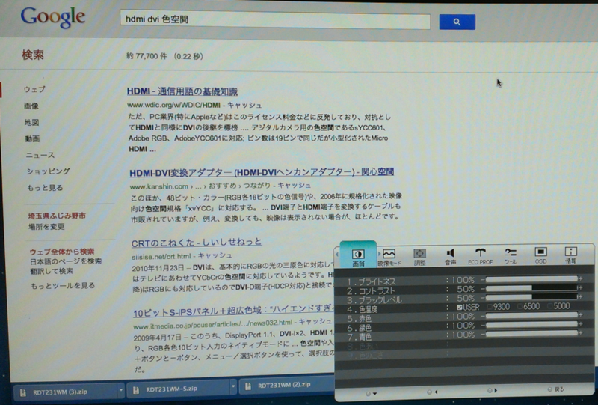Open dropdown arrow for RDT231WM (3).zip download
598x405 pixels.
(x=121, y=391)
